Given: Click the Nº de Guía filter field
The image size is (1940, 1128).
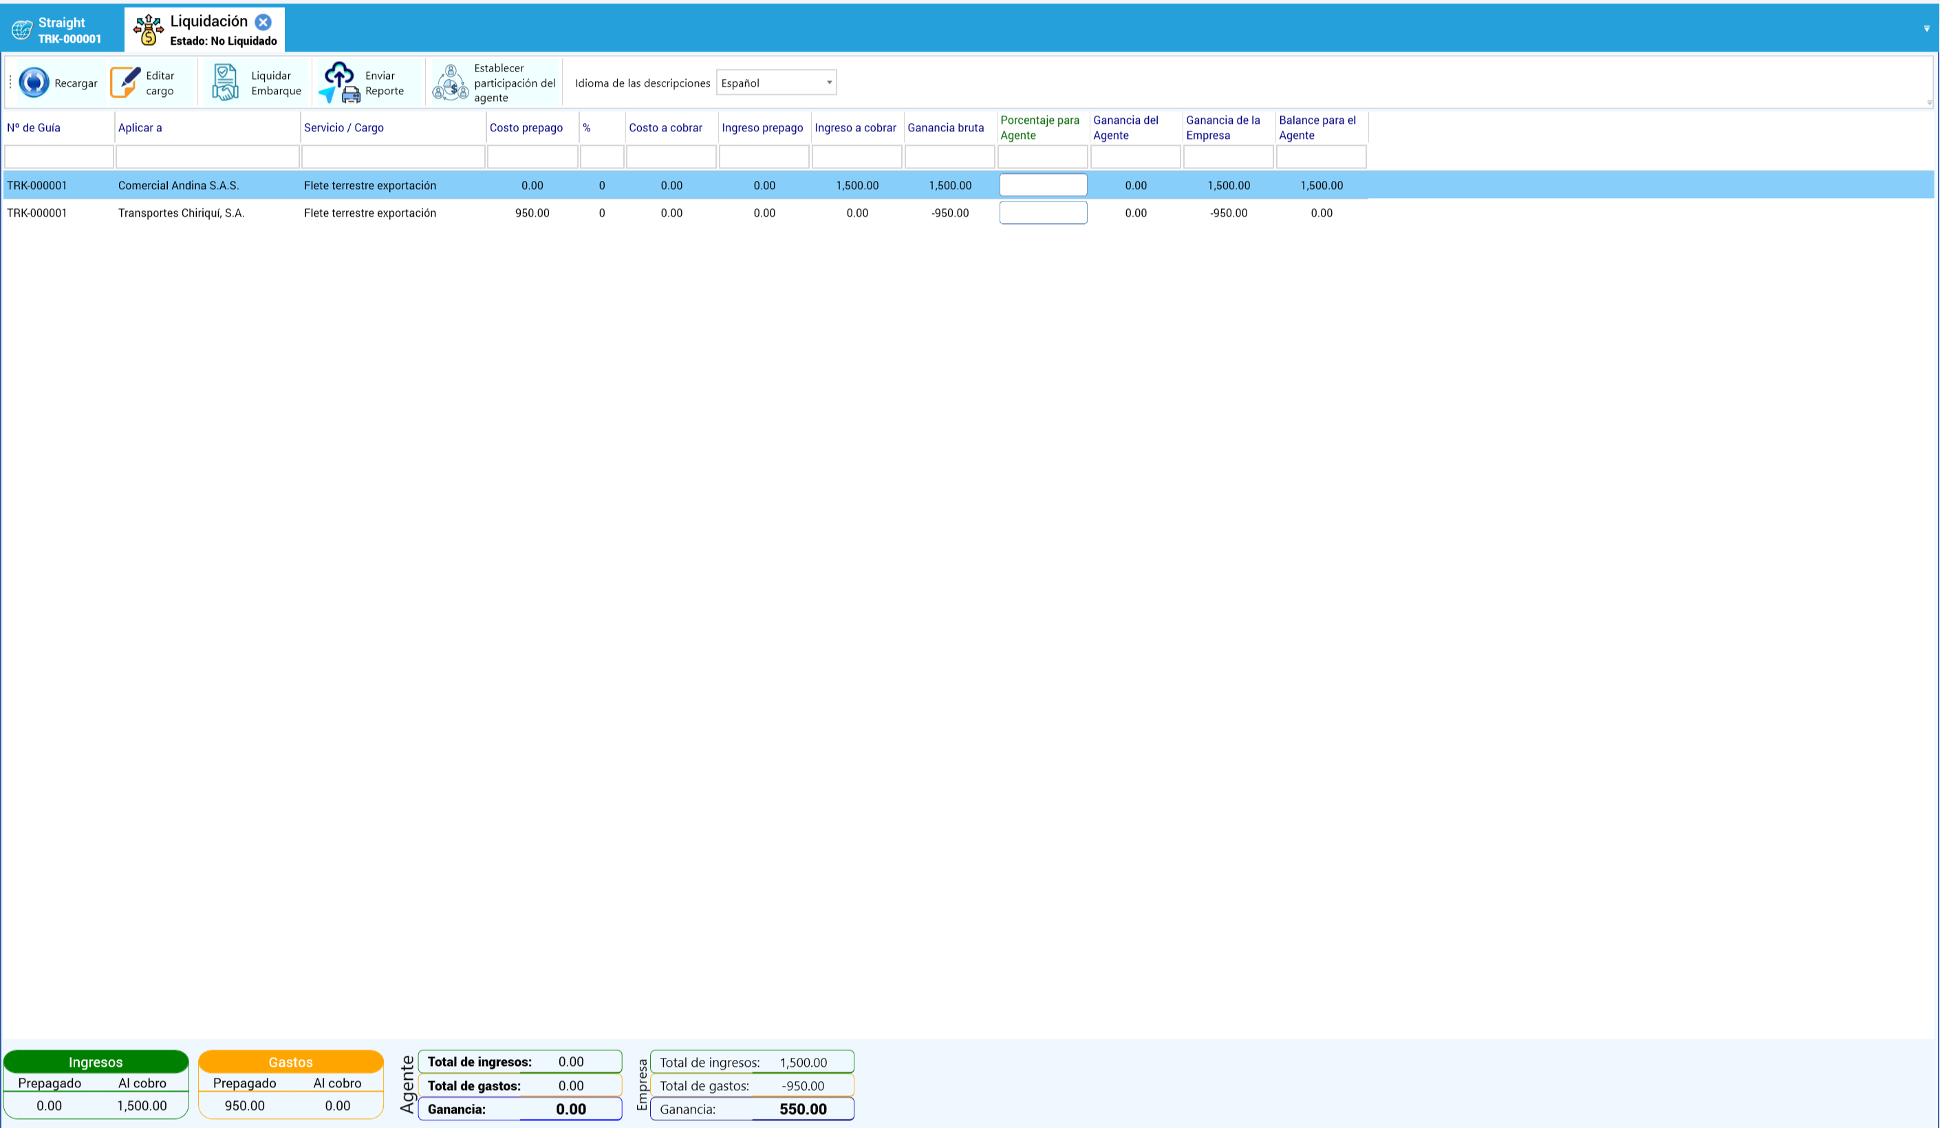Looking at the screenshot, I should tap(58, 157).
